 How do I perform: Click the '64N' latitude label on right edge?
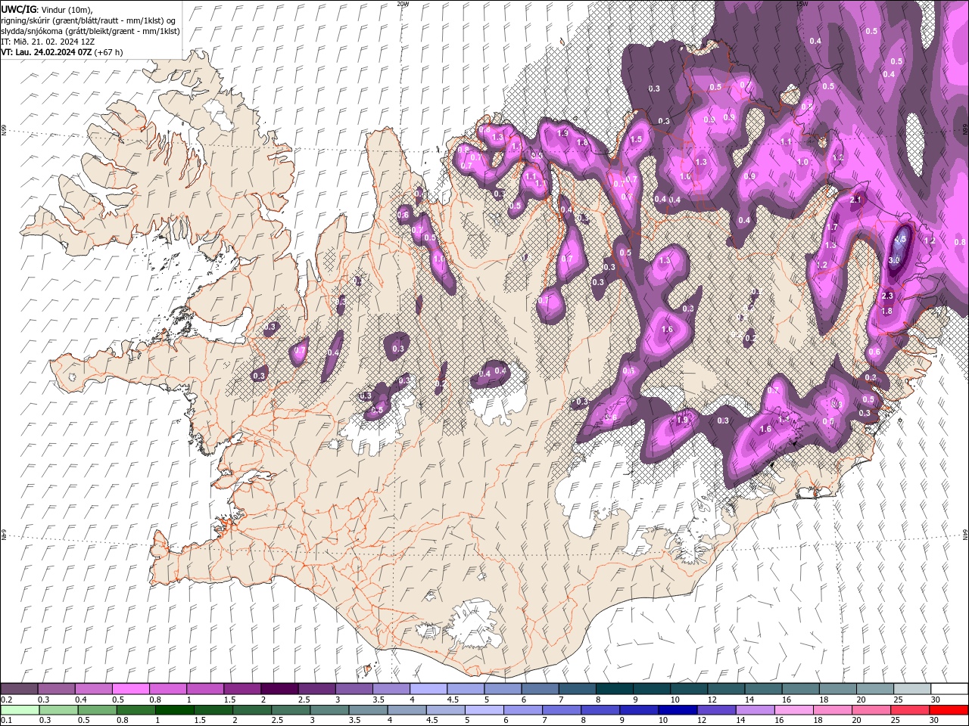tap(965, 534)
